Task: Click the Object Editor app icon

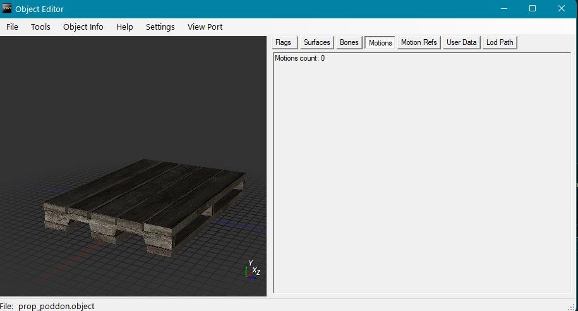Action: coord(7,9)
